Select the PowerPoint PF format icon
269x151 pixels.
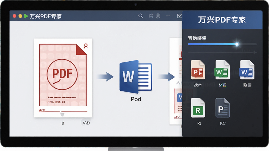click(198, 70)
